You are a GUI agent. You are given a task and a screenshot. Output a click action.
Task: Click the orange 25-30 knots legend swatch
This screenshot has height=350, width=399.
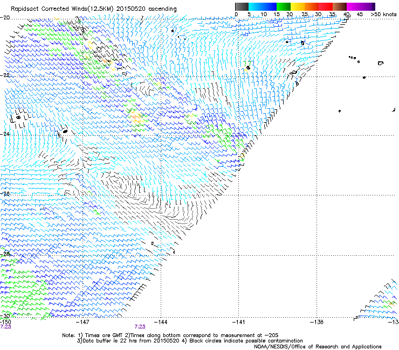[312, 6]
